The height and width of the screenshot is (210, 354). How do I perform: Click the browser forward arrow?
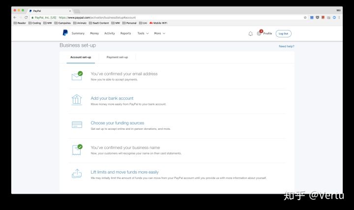coord(21,17)
